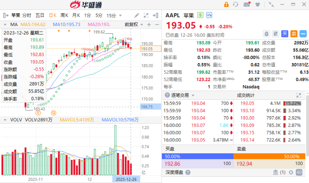Switch to 5分 chart period
Viewport: 309px width, 183px height.
(x=99, y=15)
